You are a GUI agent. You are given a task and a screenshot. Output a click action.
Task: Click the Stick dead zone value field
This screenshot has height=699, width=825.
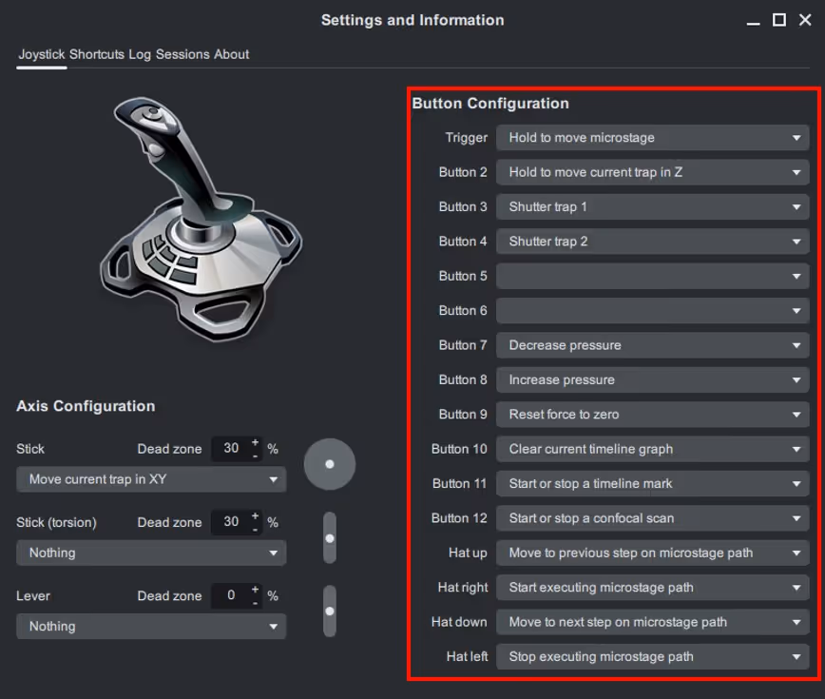[230, 449]
